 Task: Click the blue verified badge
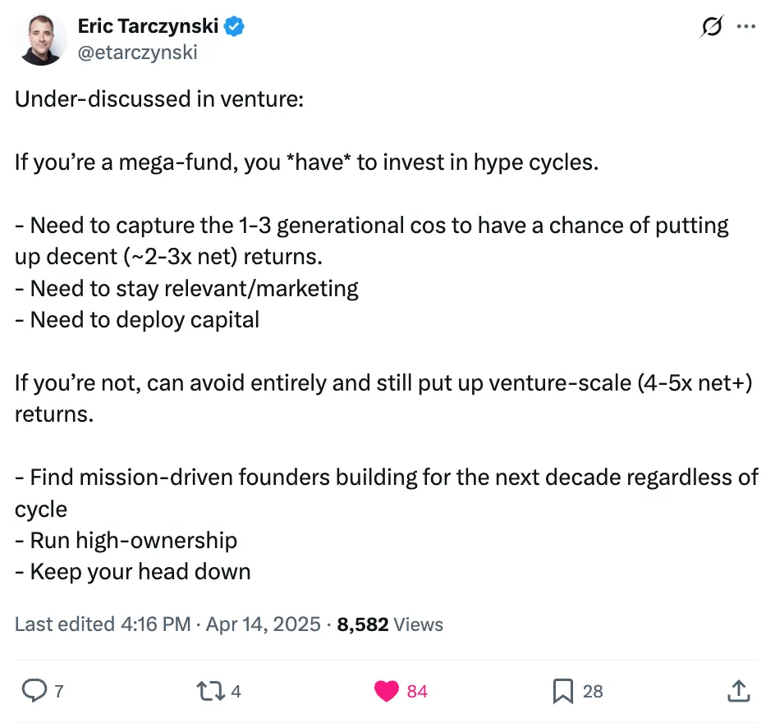pyautogui.click(x=235, y=27)
